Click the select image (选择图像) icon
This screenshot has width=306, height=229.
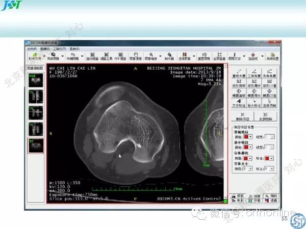point(185,56)
